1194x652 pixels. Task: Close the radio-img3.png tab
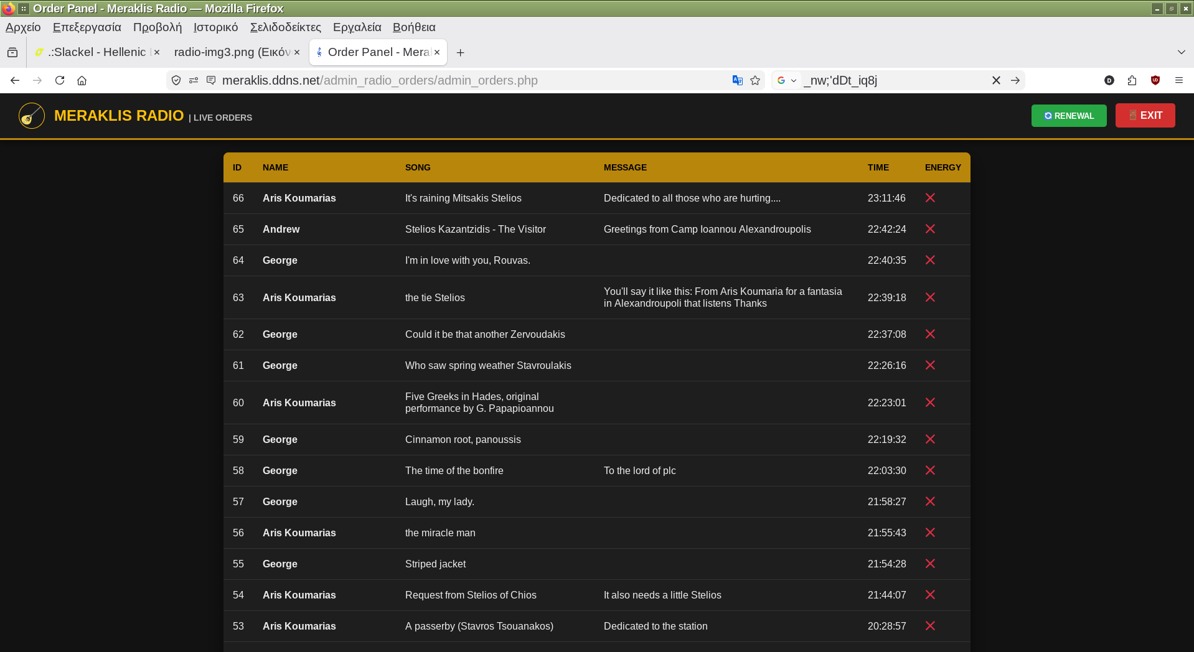[x=297, y=52]
